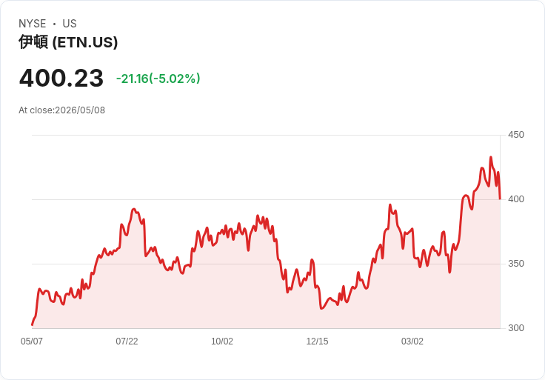
Task: Click the 400 price axis label
Action: pyautogui.click(x=516, y=199)
